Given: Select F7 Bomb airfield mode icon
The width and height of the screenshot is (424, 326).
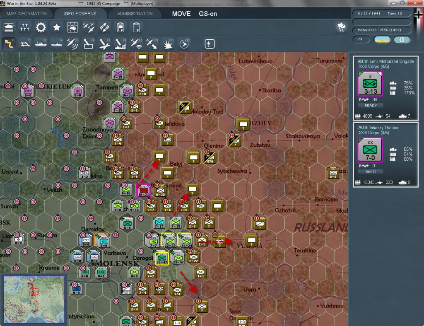Looking at the screenshot, I should click(104, 43).
